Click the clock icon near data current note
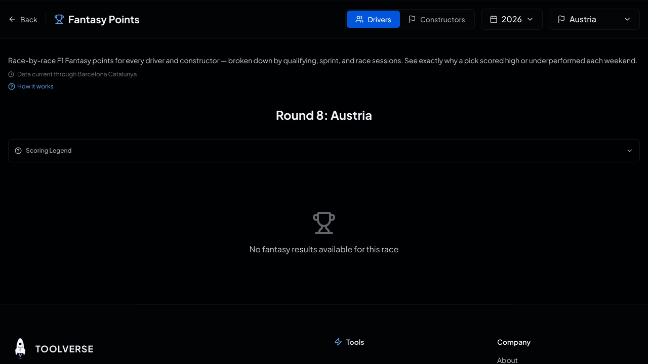 (x=11, y=74)
